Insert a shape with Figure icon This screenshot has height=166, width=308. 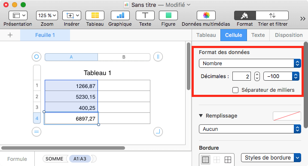point(168,15)
